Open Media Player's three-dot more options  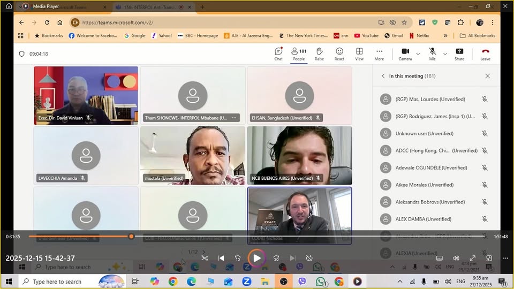[x=505, y=258]
